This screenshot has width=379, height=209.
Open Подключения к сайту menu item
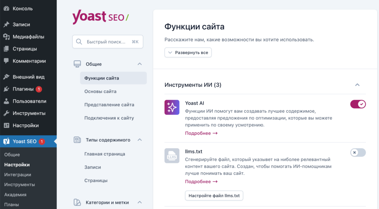point(109,118)
